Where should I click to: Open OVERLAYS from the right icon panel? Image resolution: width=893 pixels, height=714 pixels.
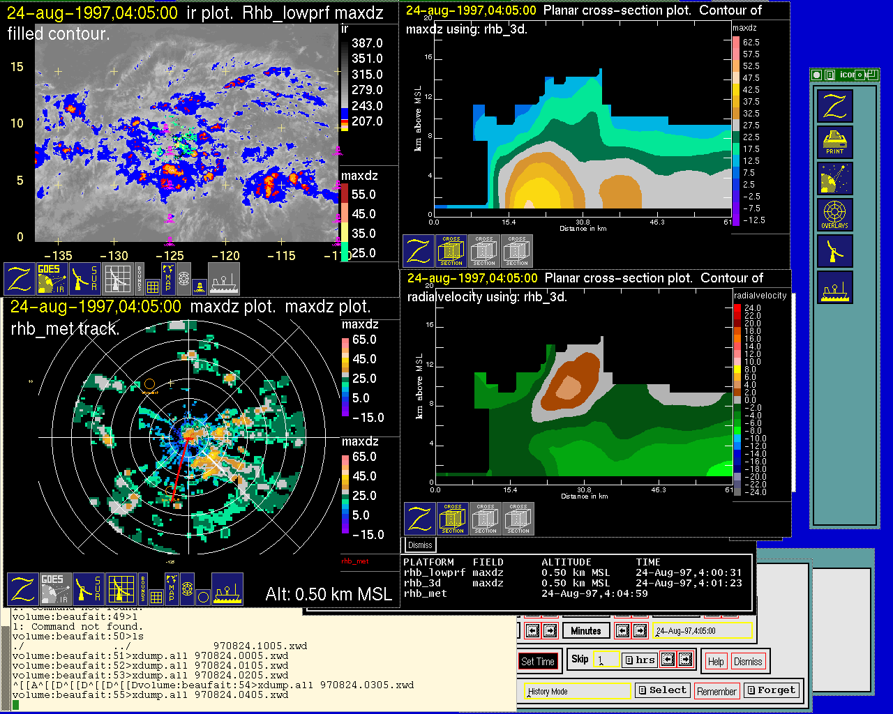tap(834, 215)
